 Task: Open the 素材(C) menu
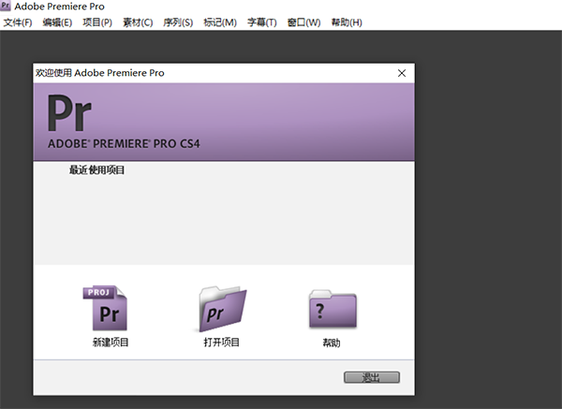click(x=138, y=22)
